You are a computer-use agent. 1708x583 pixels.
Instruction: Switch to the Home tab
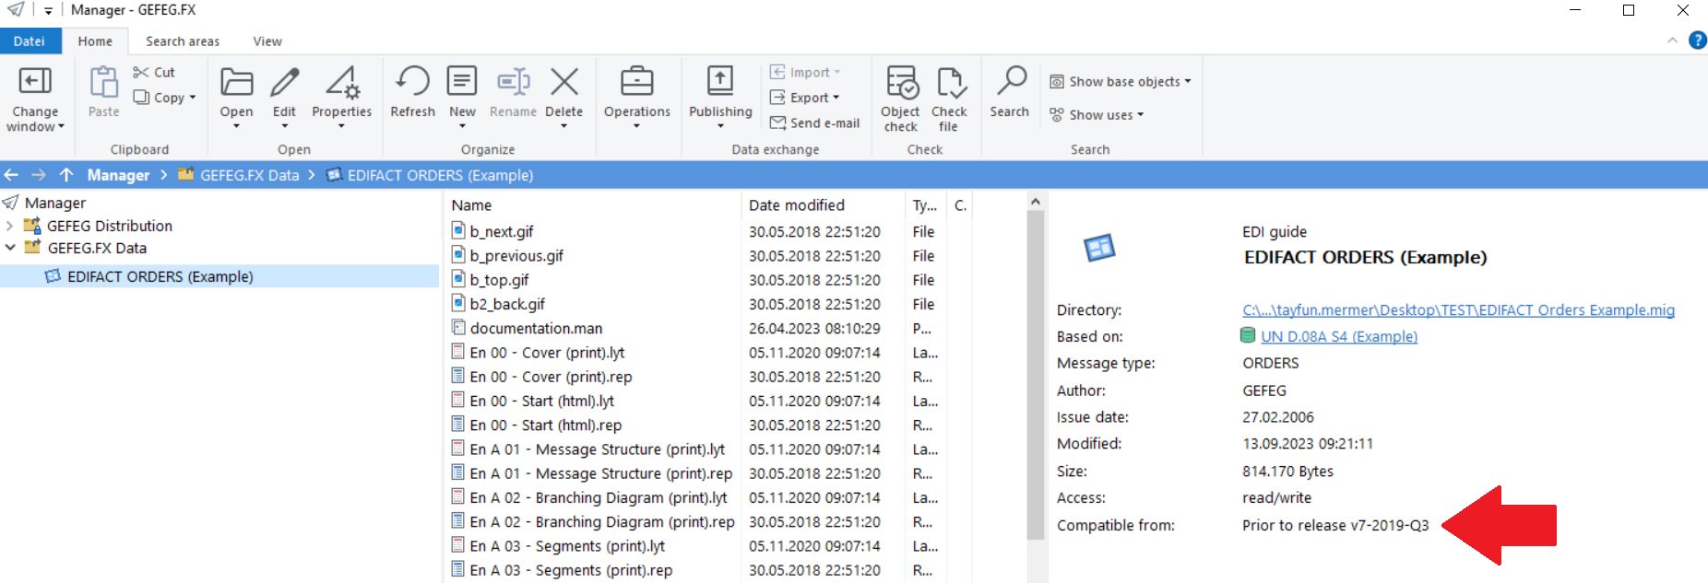pos(95,41)
